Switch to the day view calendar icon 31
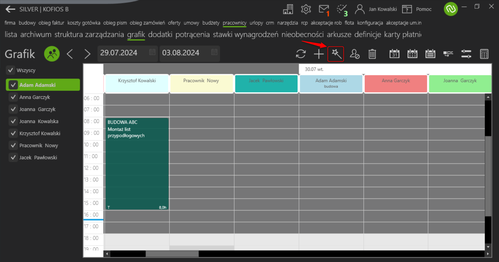The height and width of the screenshot is (262, 499). 394,54
